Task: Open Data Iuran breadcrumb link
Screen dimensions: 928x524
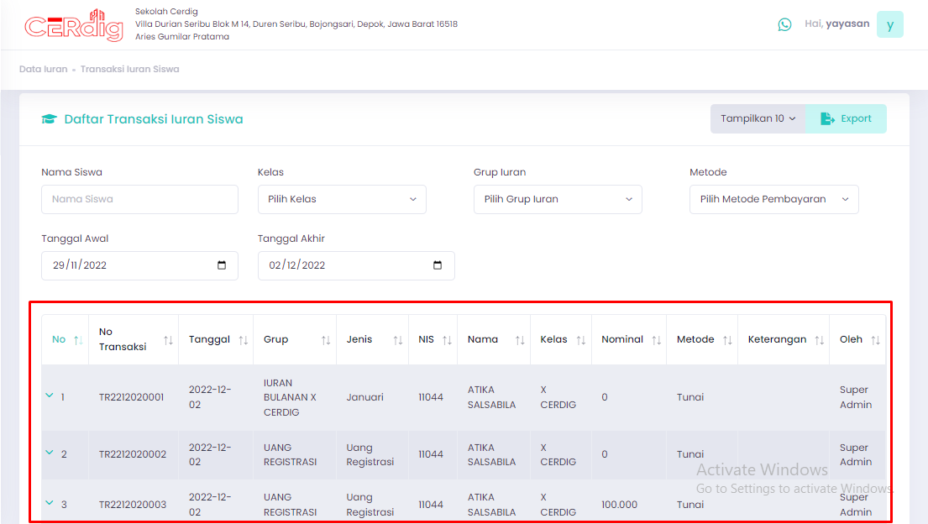Action: coord(43,69)
